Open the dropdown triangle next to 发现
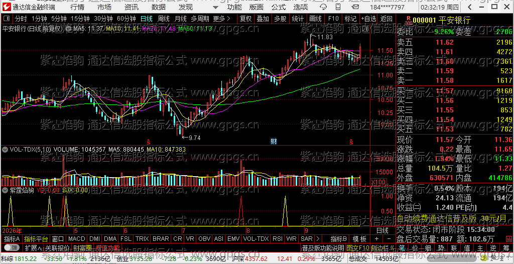514x264 pixels. click(x=215, y=8)
